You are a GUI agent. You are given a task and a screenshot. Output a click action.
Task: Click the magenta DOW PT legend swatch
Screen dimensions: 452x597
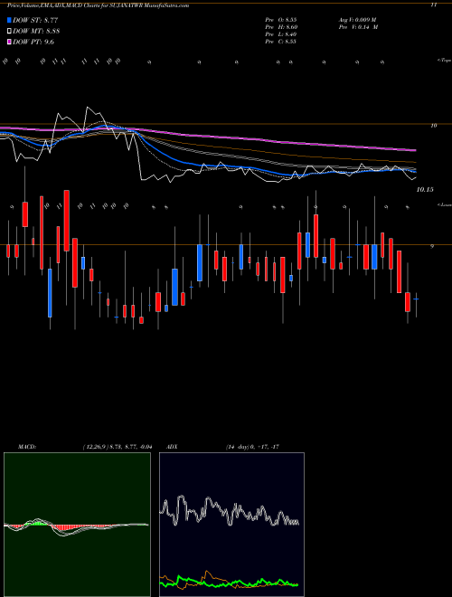pyautogui.click(x=9, y=42)
